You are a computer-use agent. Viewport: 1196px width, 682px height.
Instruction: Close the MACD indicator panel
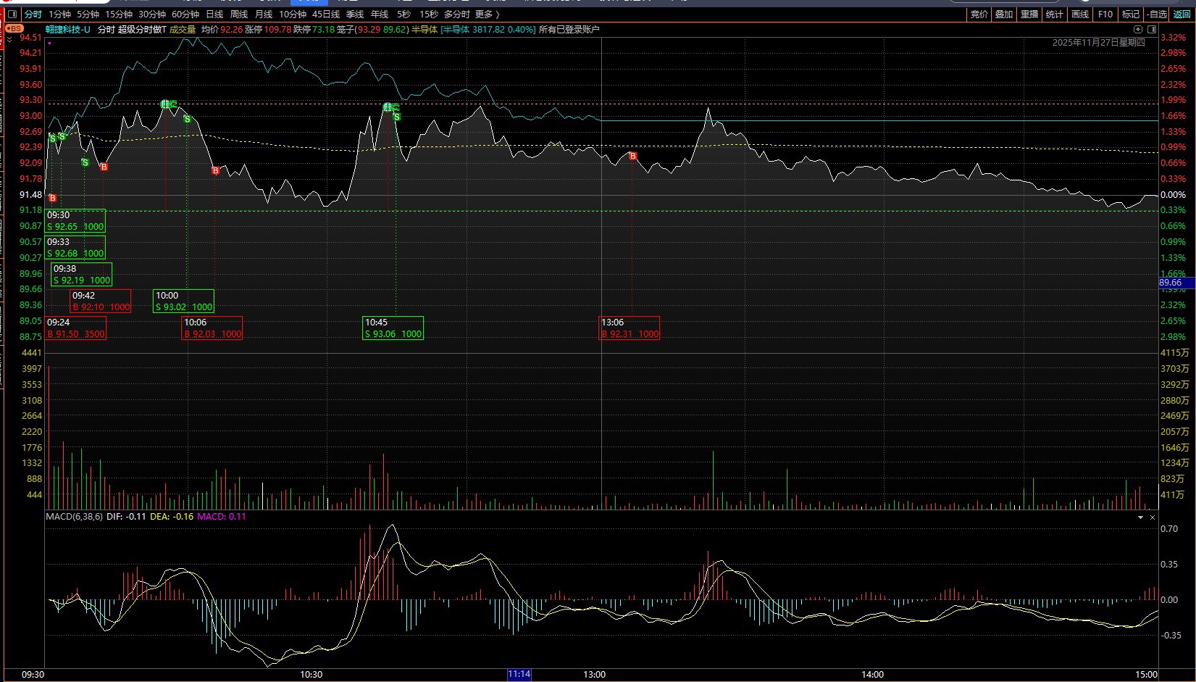pyautogui.click(x=1153, y=517)
